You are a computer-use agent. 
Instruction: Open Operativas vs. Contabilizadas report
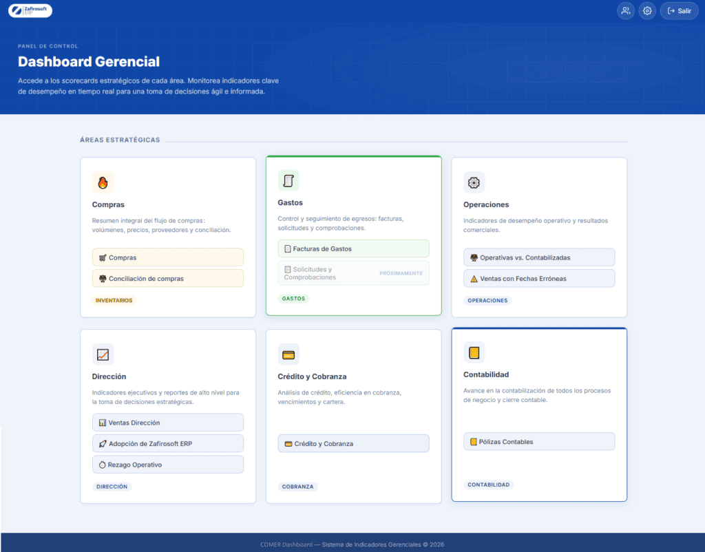point(539,257)
